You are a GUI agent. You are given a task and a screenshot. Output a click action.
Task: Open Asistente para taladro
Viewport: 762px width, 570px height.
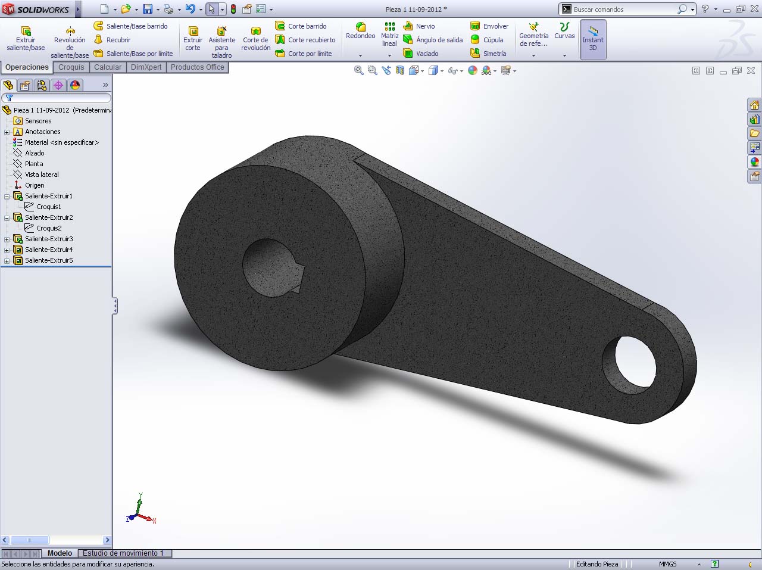(221, 42)
